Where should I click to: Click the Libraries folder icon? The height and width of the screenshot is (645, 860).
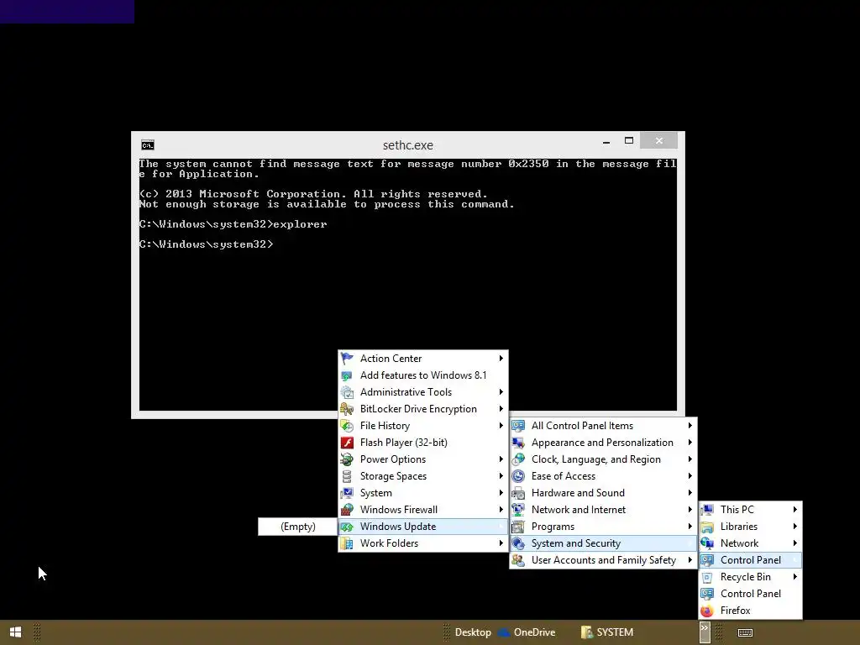pos(707,527)
